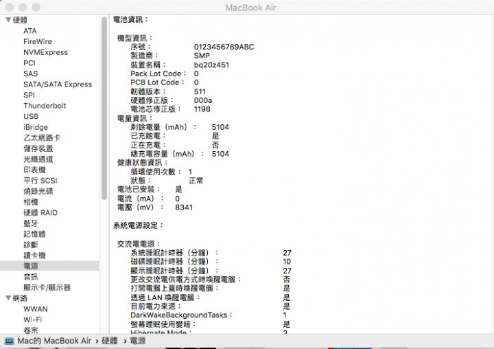Click voltage value 8341
This screenshot has width=494, height=349.
(184, 207)
